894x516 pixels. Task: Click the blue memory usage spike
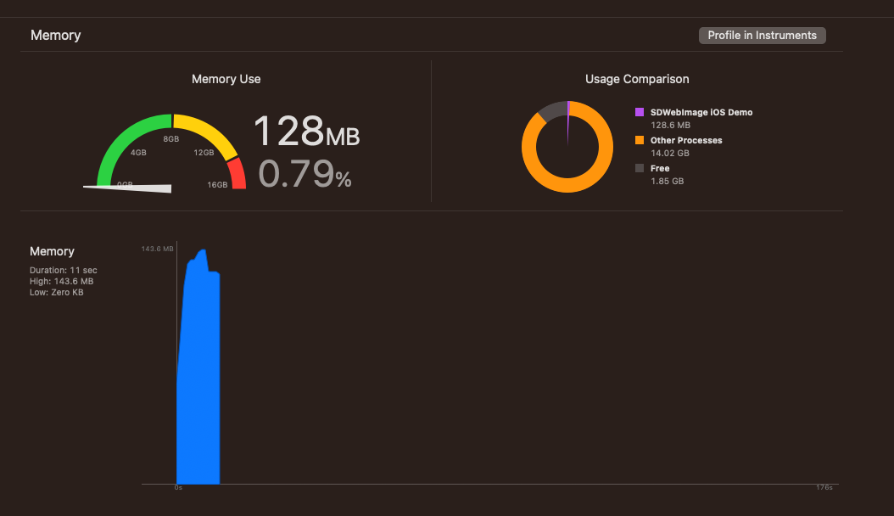coord(198,365)
